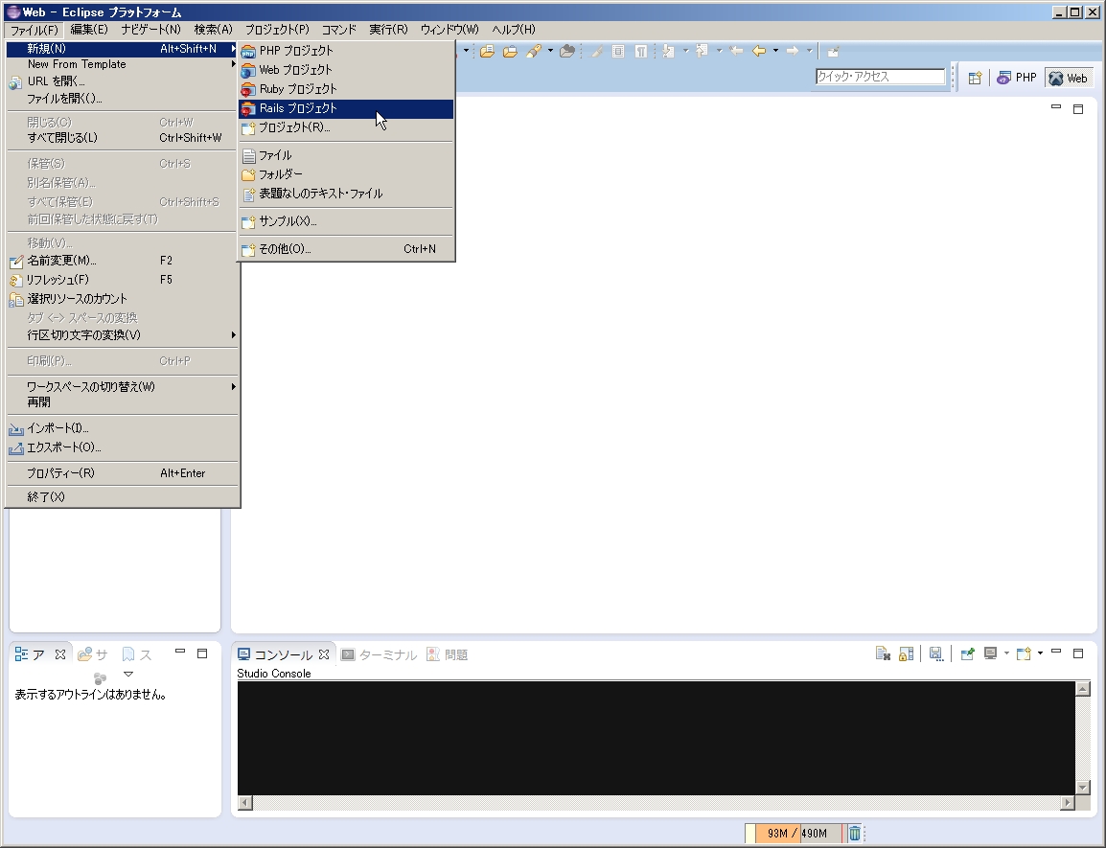Click heap status 93M / 490M bar
Image resolution: width=1106 pixels, height=848 pixels.
point(795,834)
